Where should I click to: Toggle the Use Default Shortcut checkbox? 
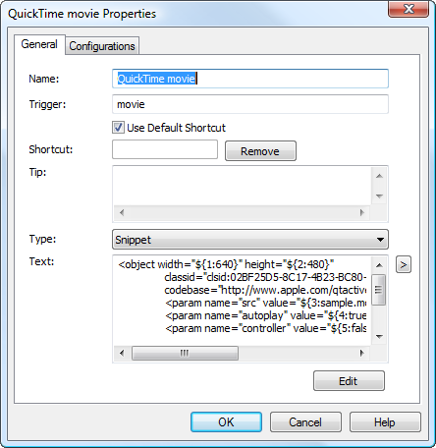pyautogui.click(x=118, y=128)
